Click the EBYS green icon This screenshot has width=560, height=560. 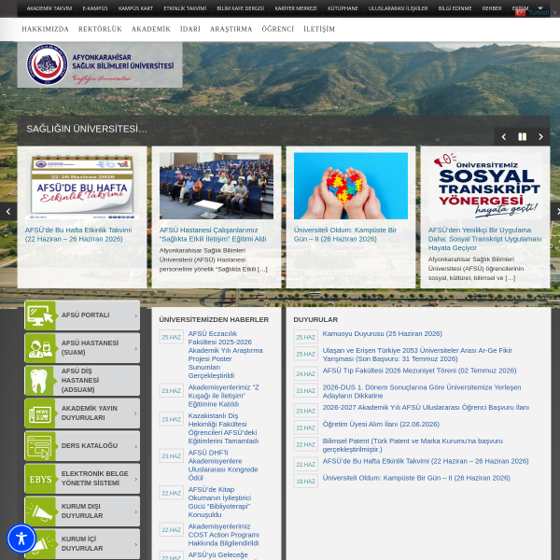click(40, 479)
